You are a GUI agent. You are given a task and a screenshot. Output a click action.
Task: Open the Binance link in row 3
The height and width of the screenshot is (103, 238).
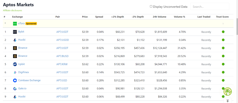point(23,48)
